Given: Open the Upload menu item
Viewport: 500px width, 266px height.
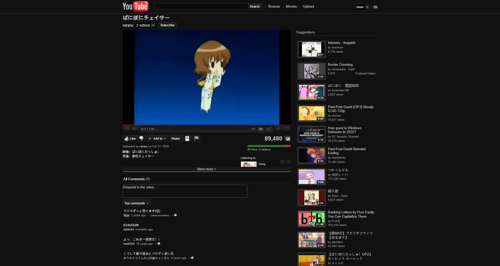Looking at the screenshot, I should 308,6.
